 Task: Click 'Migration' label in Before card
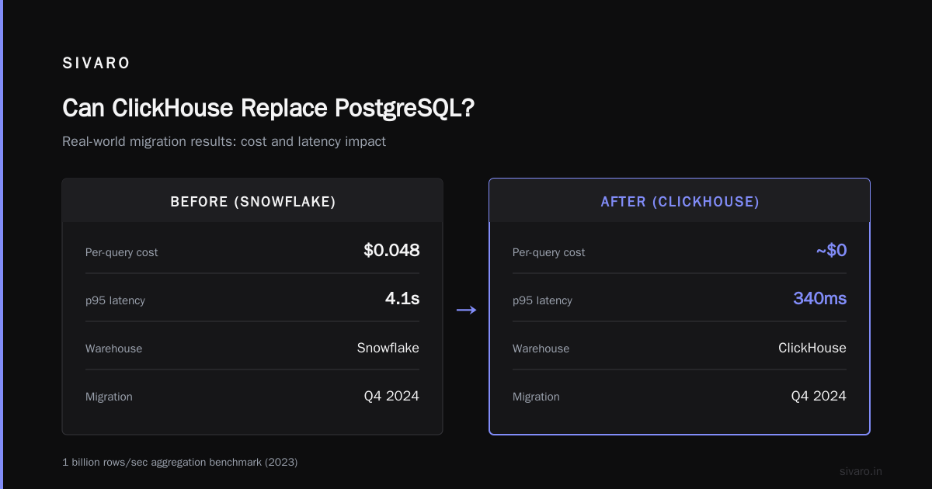[109, 397]
